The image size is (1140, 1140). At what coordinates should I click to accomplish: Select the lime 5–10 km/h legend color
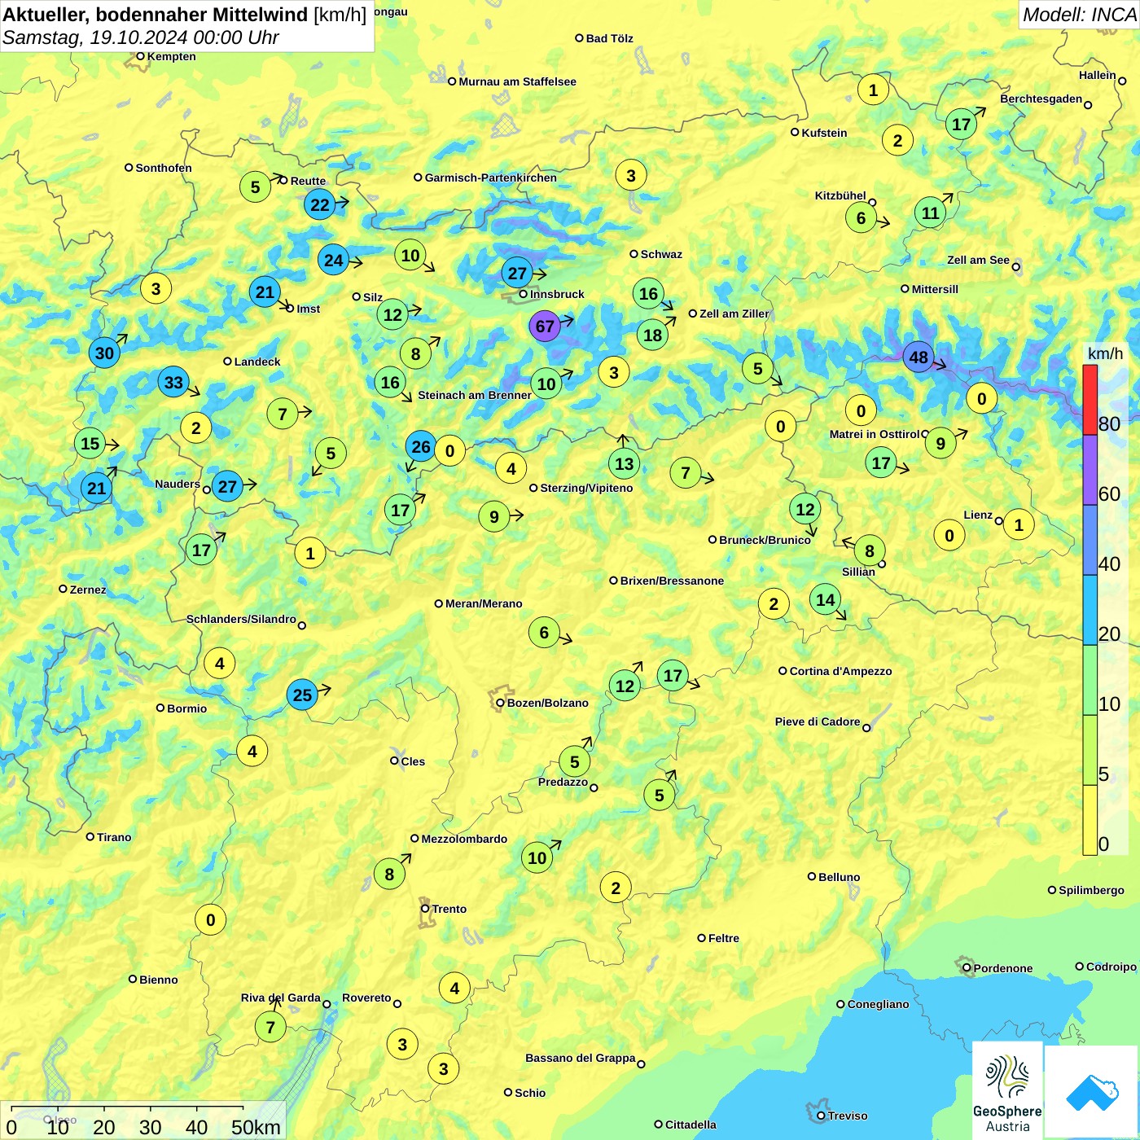click(1090, 750)
